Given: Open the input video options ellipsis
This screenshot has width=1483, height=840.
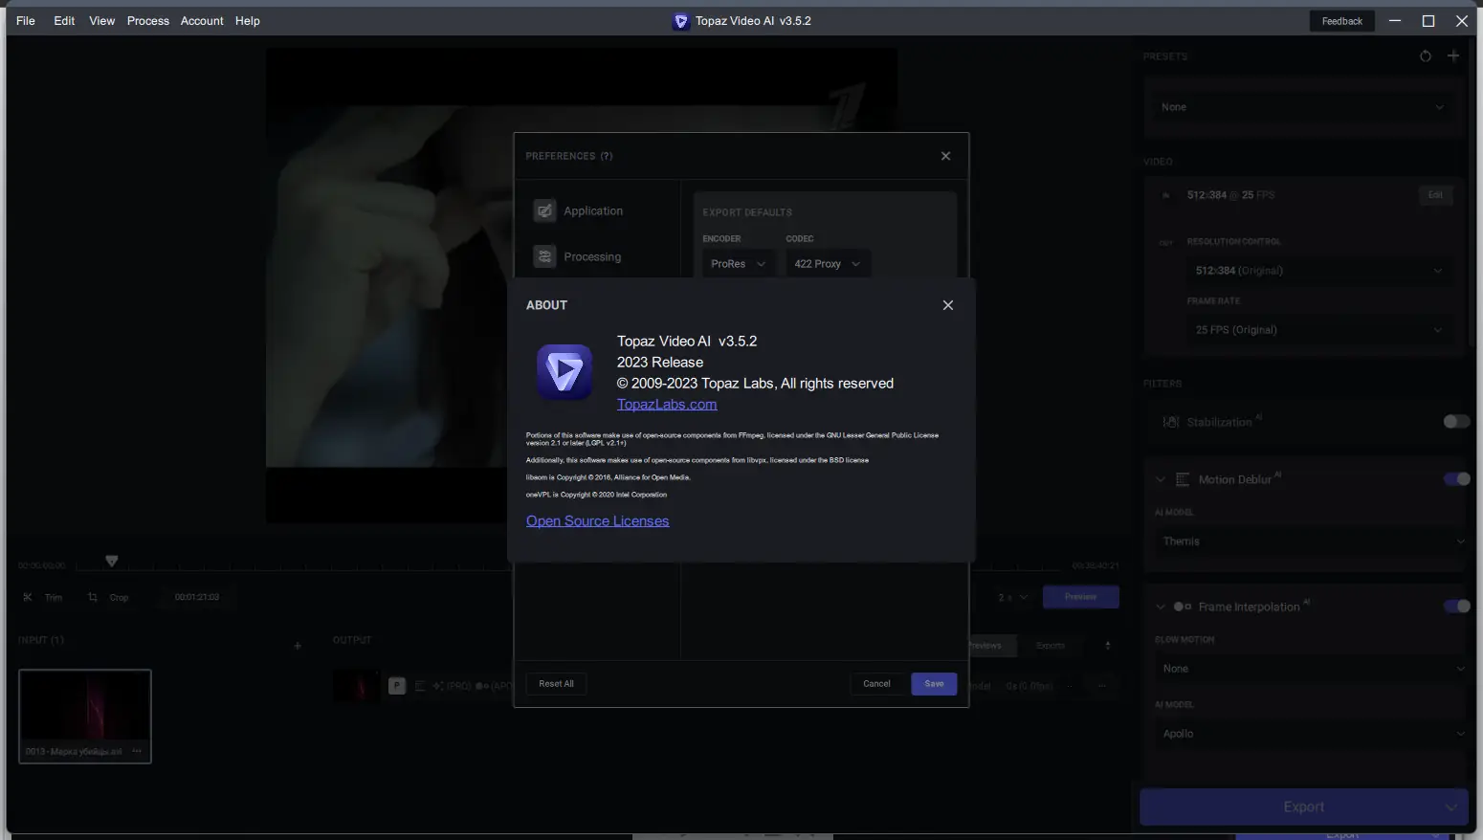Looking at the screenshot, I should (137, 751).
